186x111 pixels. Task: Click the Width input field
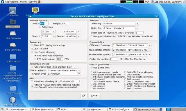point(44,23)
